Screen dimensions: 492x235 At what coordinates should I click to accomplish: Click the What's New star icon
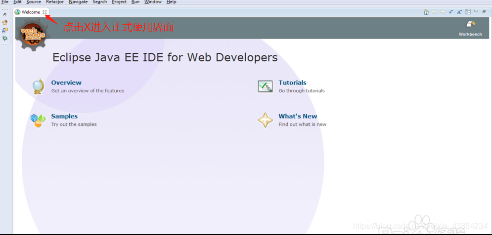[x=265, y=120]
